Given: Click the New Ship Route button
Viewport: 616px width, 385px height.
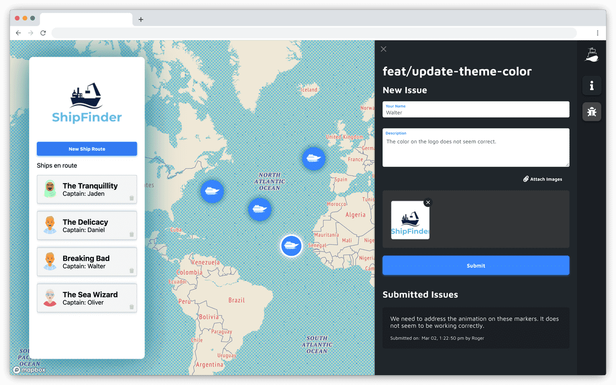Looking at the screenshot, I should (x=87, y=149).
